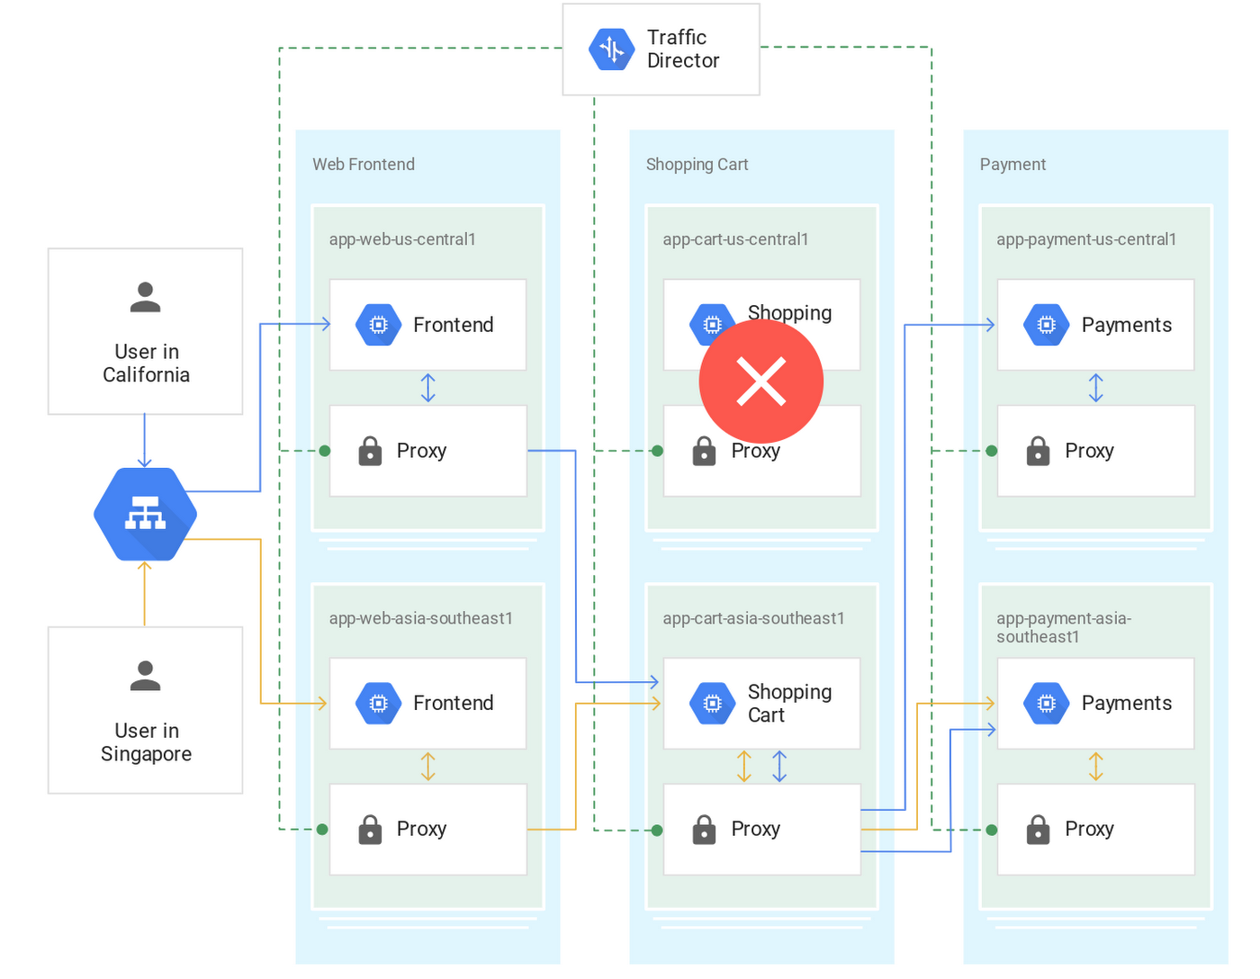Click the app-web-asia-southeast1 label
The image size is (1260, 979).
click(x=420, y=618)
